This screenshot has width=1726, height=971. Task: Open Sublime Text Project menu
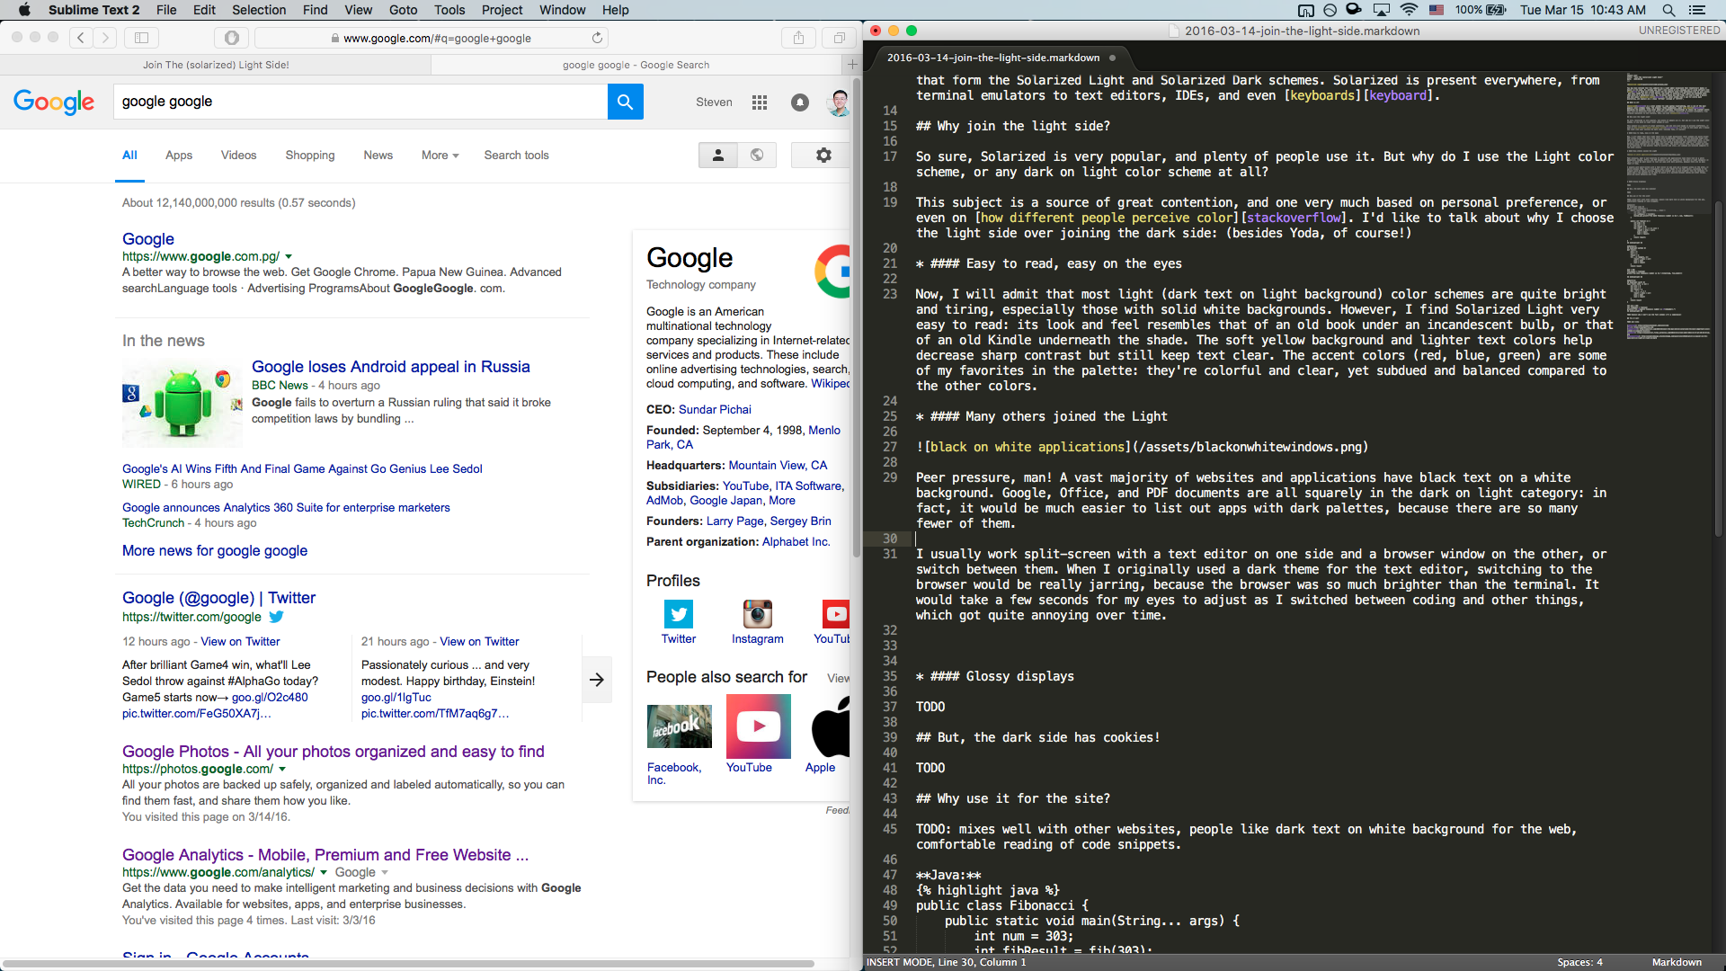tap(502, 10)
